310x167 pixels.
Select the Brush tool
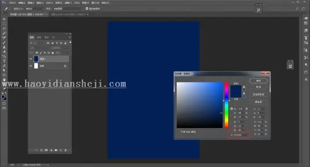click(4, 43)
